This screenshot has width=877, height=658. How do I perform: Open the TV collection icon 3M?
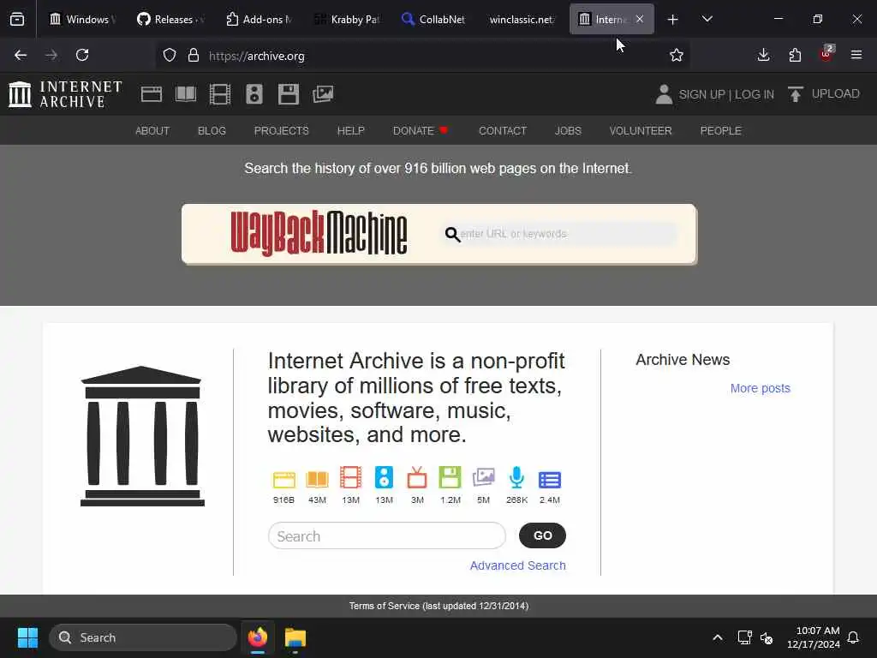point(417,478)
